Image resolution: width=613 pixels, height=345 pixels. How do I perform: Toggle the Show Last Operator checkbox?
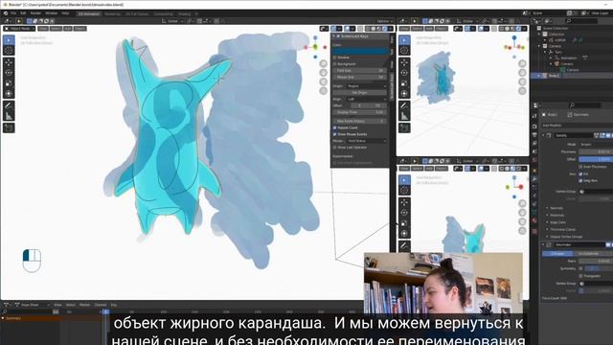point(334,148)
